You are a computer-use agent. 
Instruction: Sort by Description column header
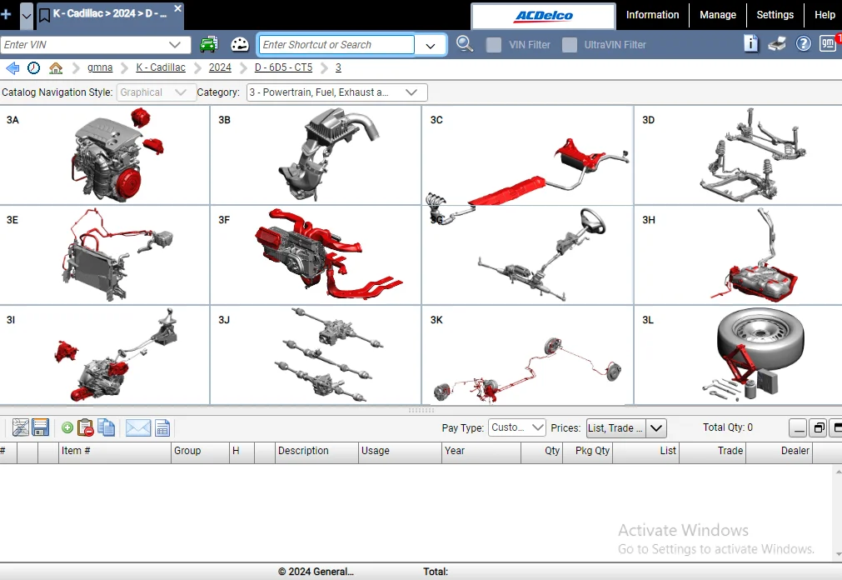(316, 452)
